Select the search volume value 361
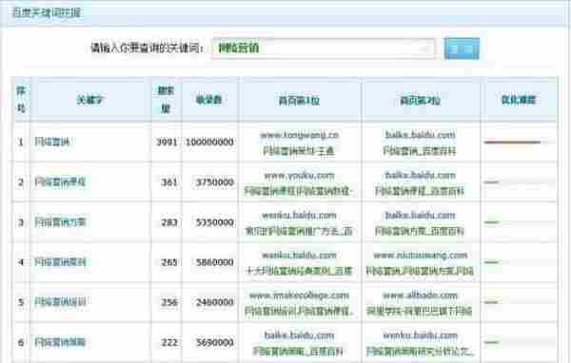Screen dimensions: 571x363 [x=169, y=181]
